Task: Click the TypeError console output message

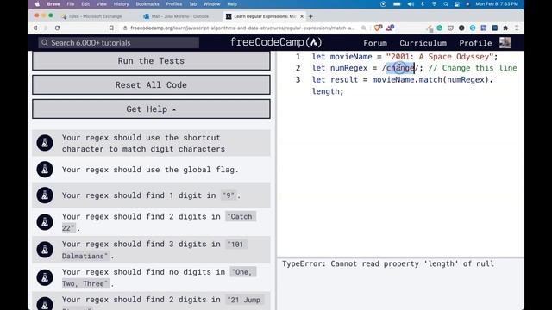Action: [388, 264]
